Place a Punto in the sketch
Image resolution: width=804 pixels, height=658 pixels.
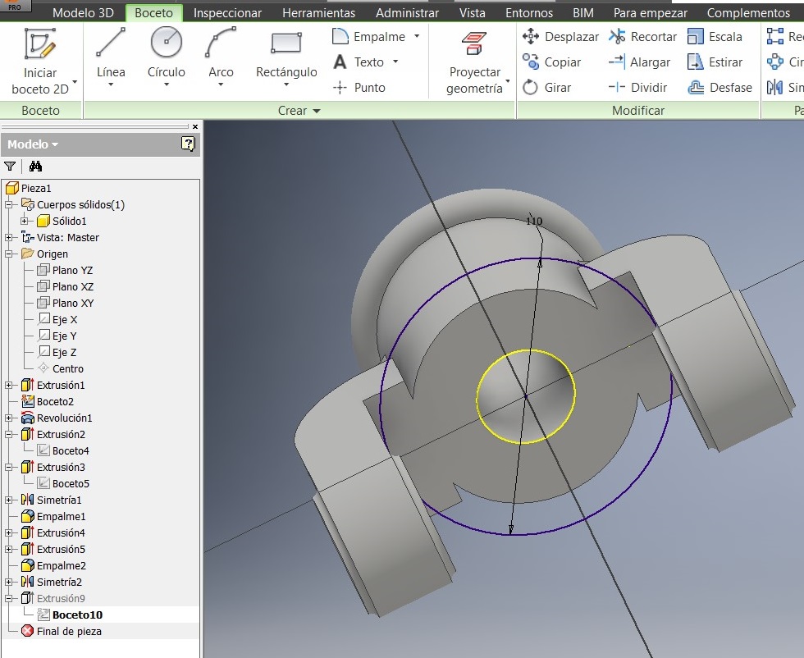click(359, 88)
